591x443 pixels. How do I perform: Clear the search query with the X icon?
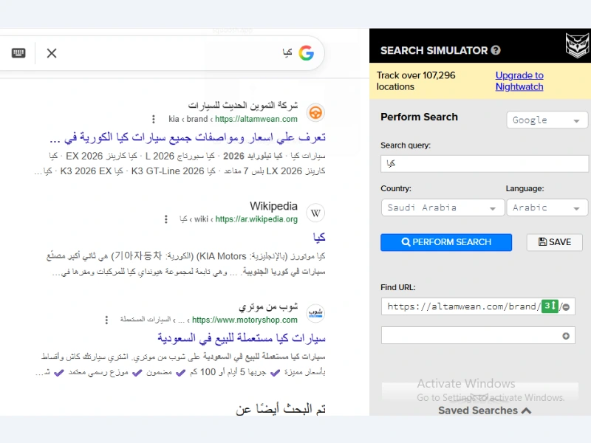coord(52,52)
